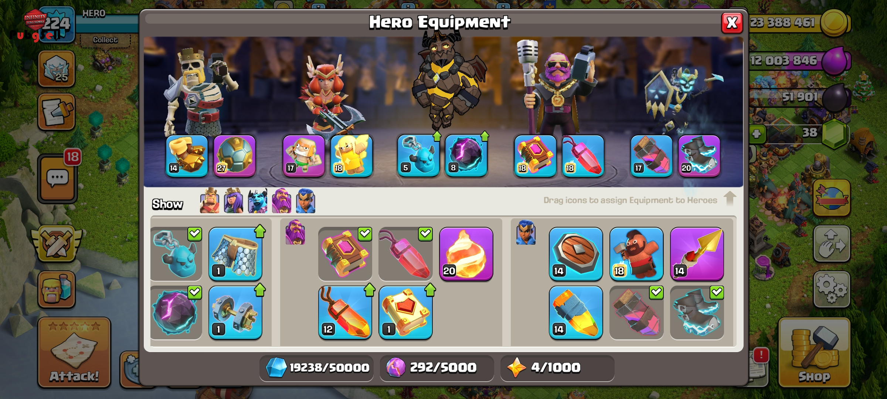Choose the level 18 Hog Rider Puppet
Viewport: 887px width, 399px height.
click(x=636, y=254)
